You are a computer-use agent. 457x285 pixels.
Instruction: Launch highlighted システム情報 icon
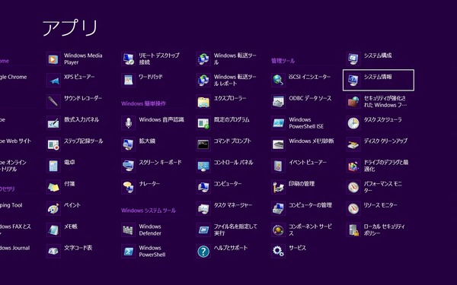pos(353,81)
